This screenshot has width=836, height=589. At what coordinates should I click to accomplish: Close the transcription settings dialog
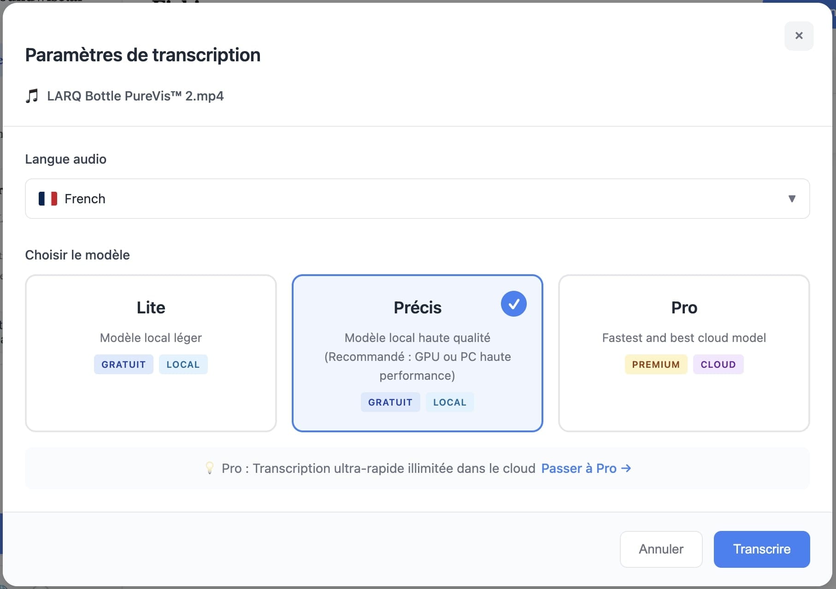tap(799, 35)
